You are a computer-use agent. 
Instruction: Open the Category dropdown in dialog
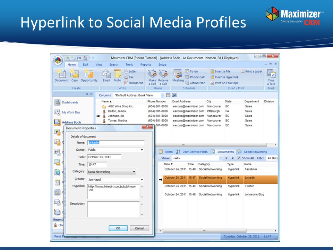coord(134,172)
